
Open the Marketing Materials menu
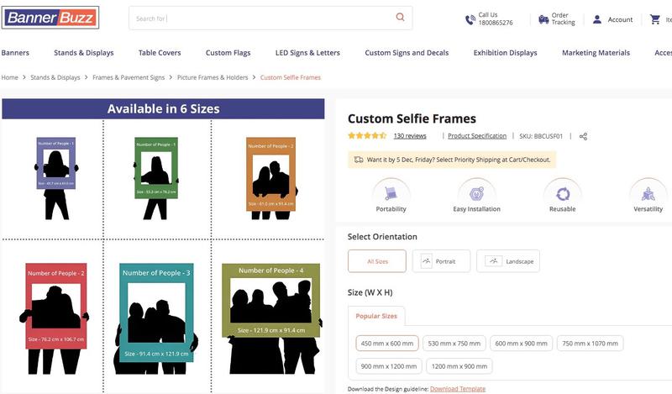(x=596, y=53)
